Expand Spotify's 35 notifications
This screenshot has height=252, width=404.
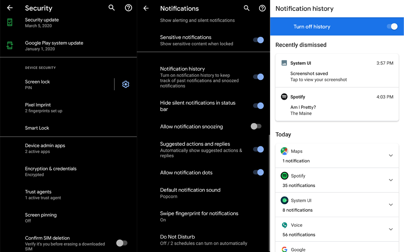click(391, 180)
